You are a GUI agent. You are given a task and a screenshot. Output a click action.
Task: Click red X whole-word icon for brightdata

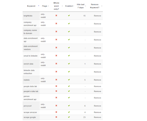[56, 15]
